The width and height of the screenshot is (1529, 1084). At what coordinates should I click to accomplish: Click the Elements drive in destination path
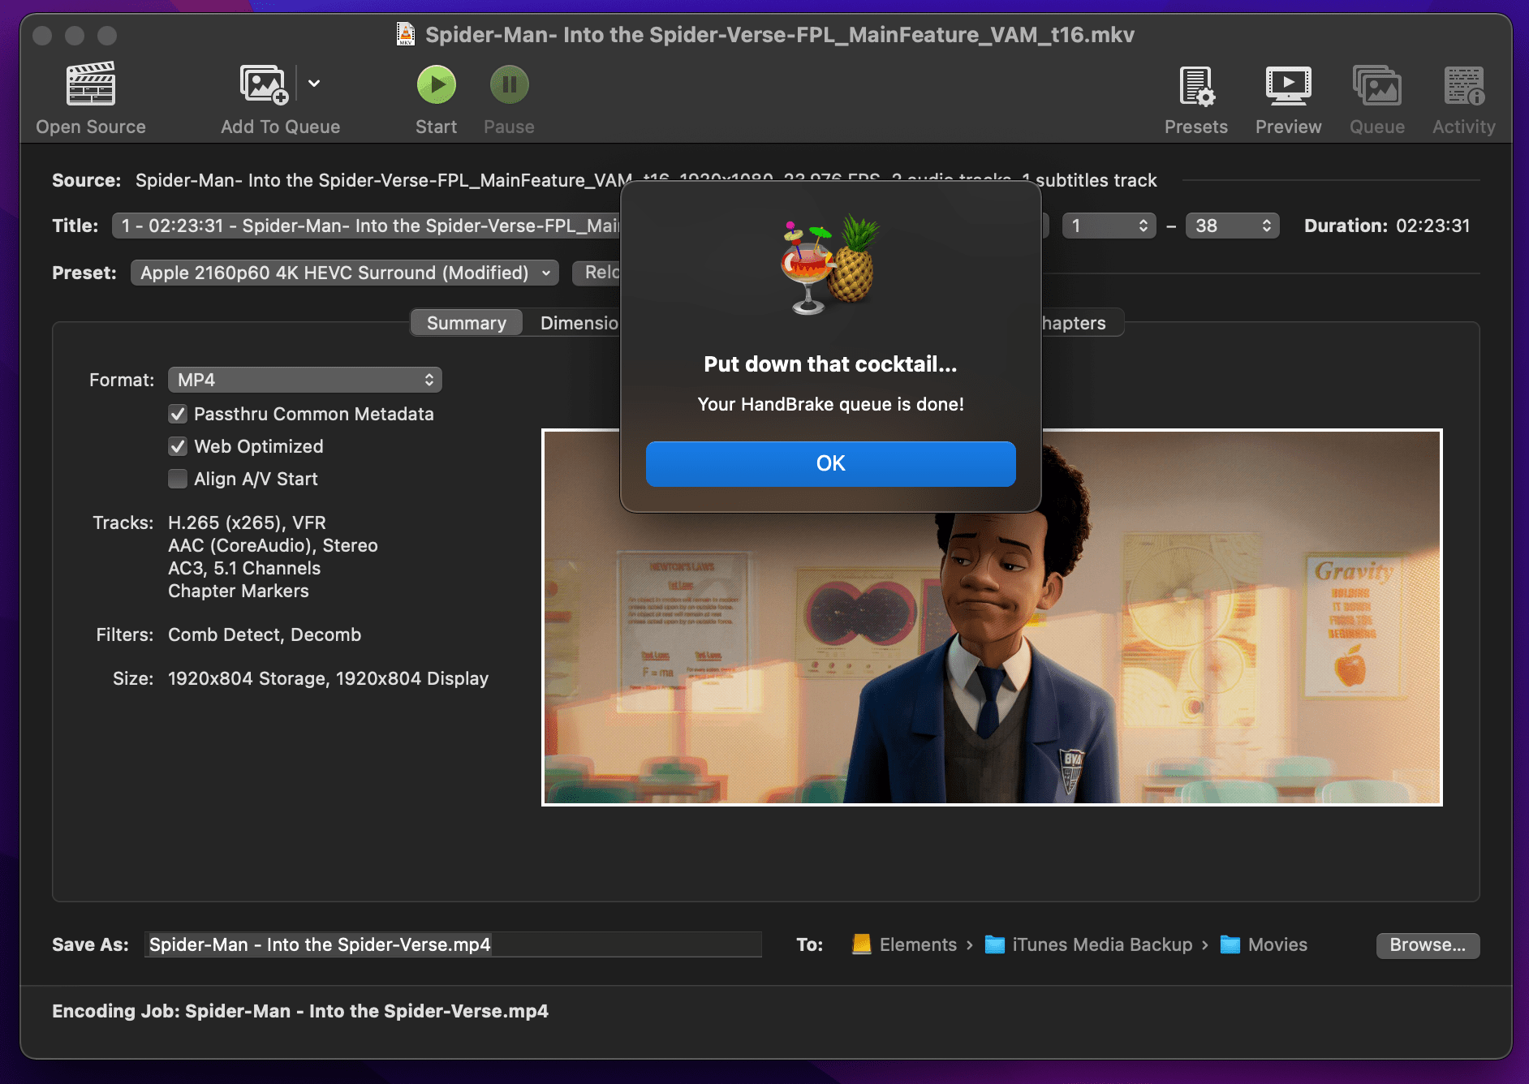coord(904,944)
